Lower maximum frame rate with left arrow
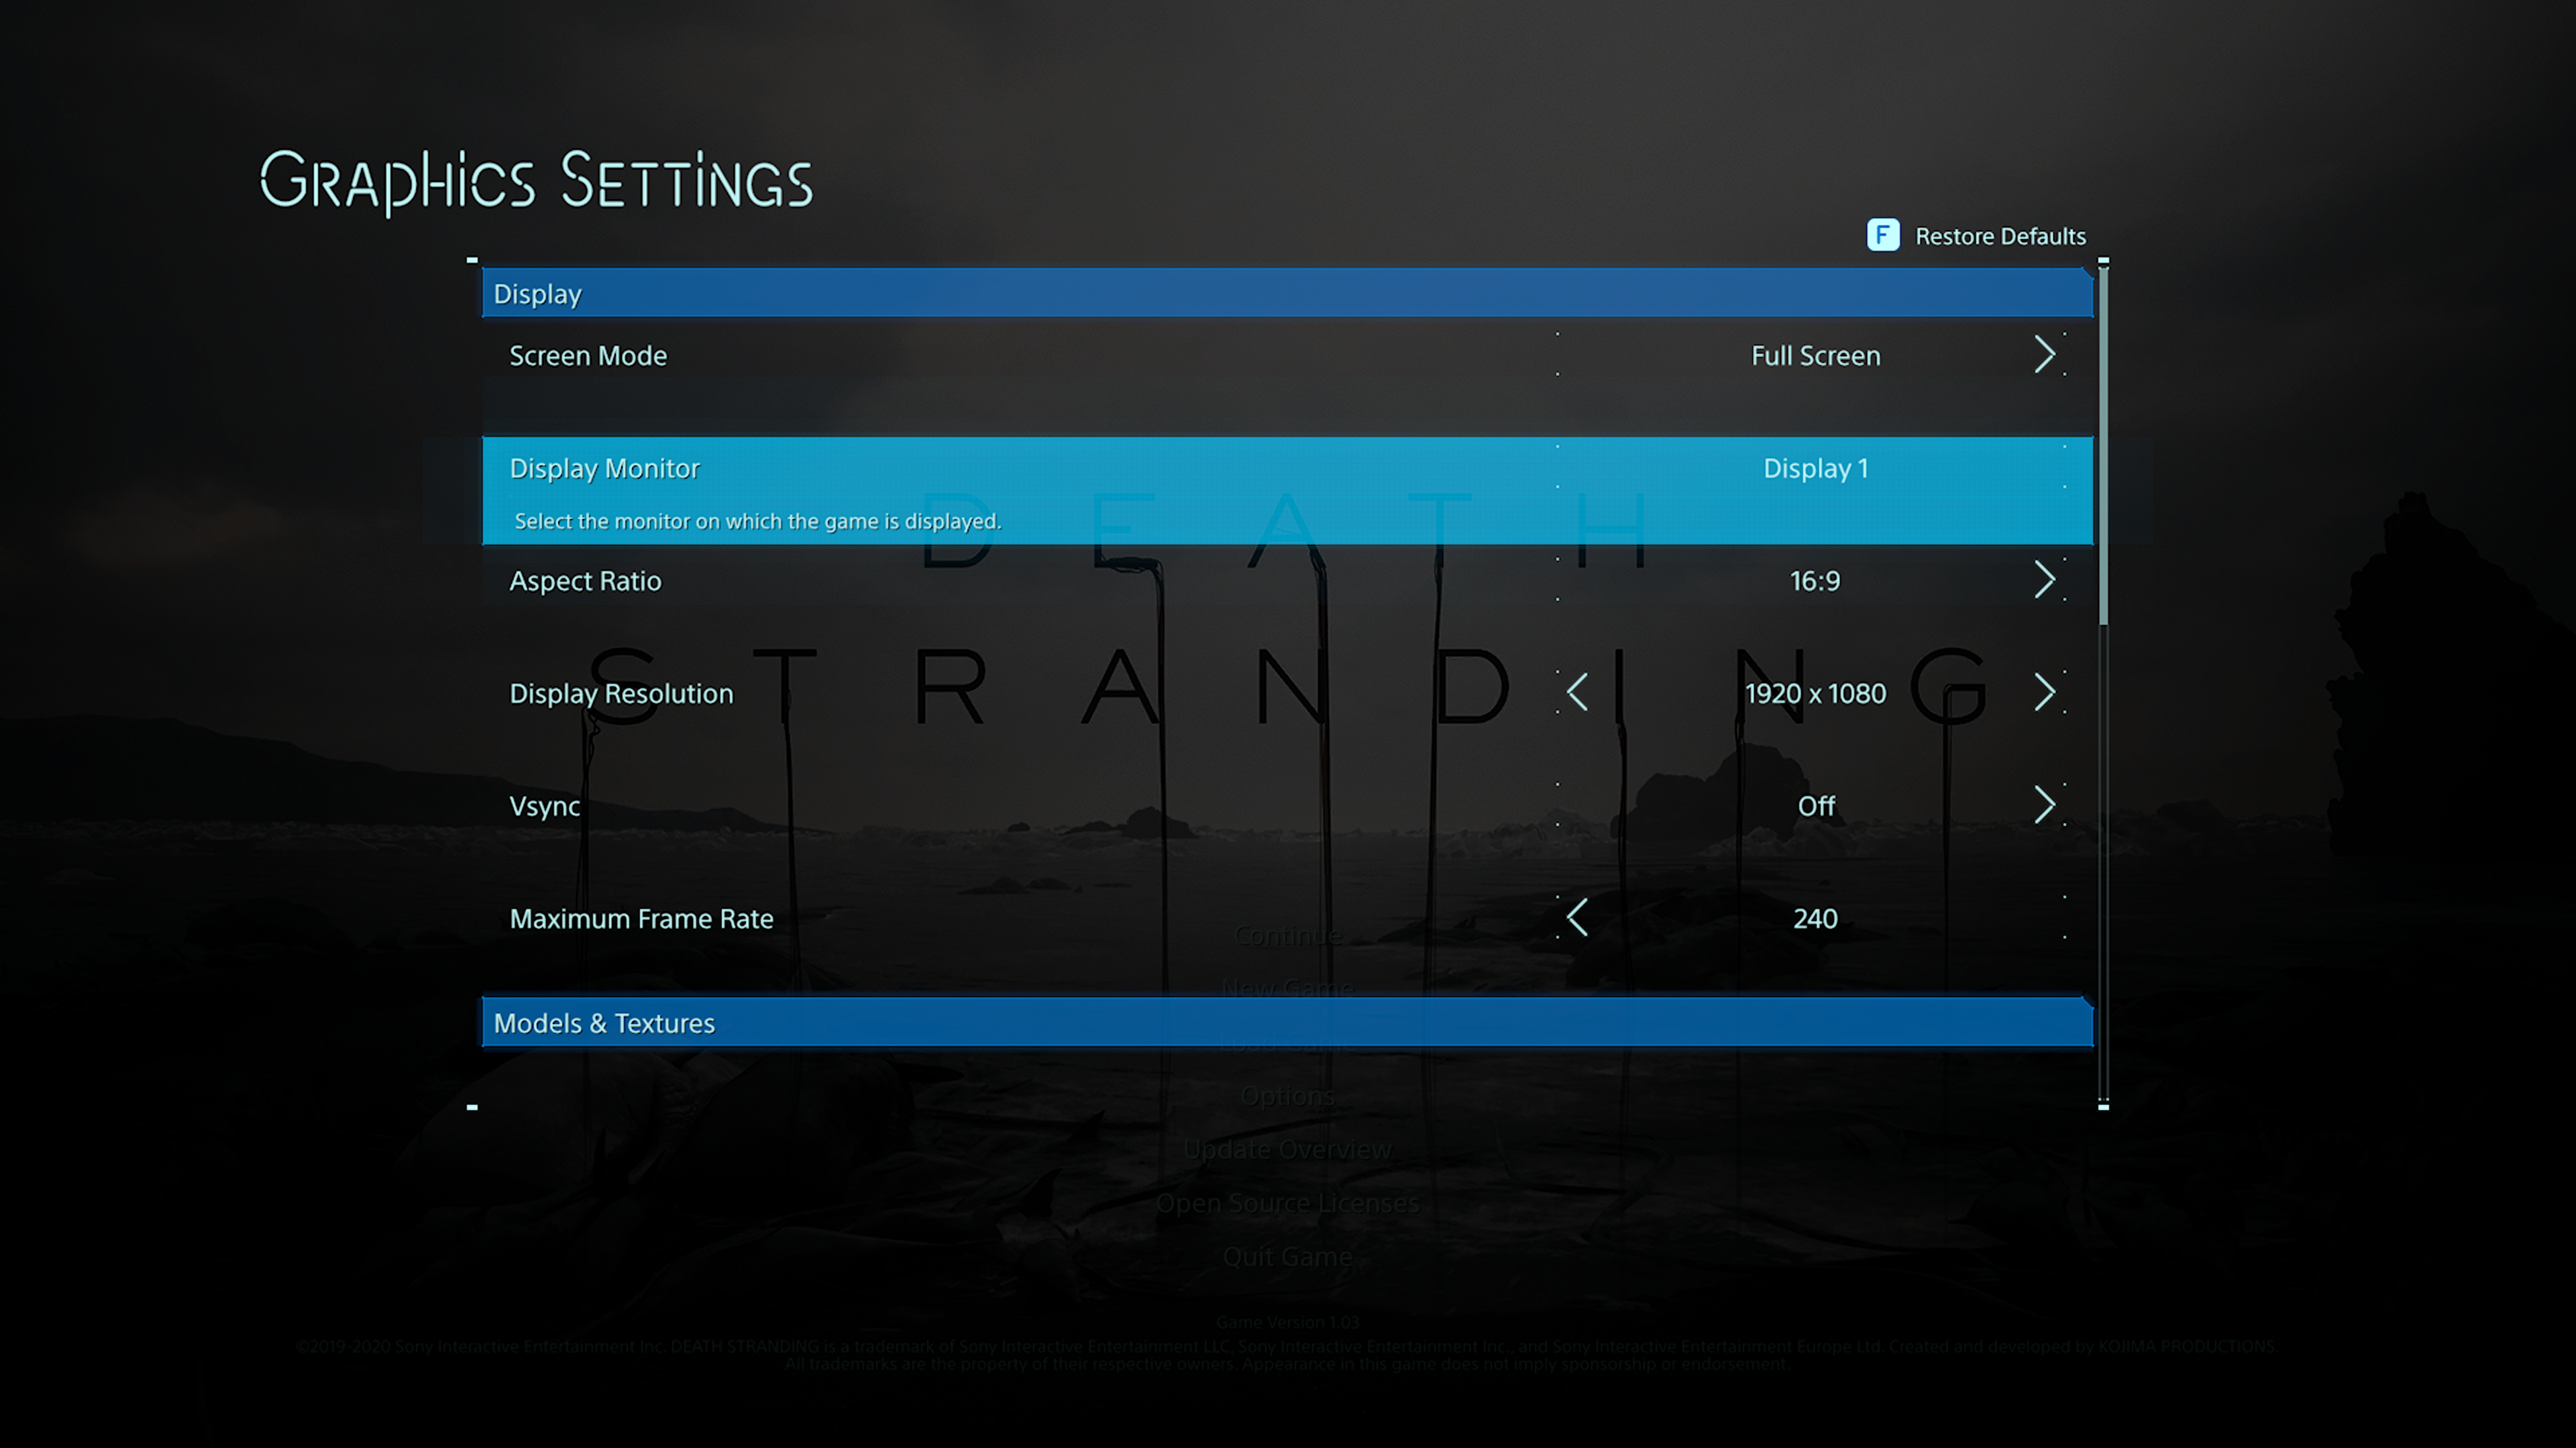 point(1578,917)
